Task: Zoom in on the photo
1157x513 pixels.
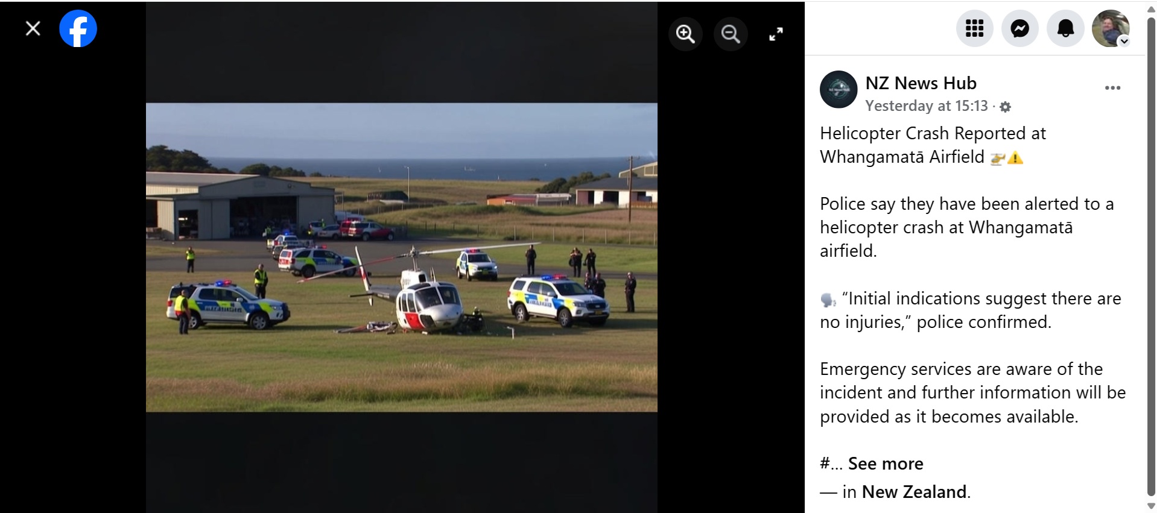Action: (x=685, y=34)
